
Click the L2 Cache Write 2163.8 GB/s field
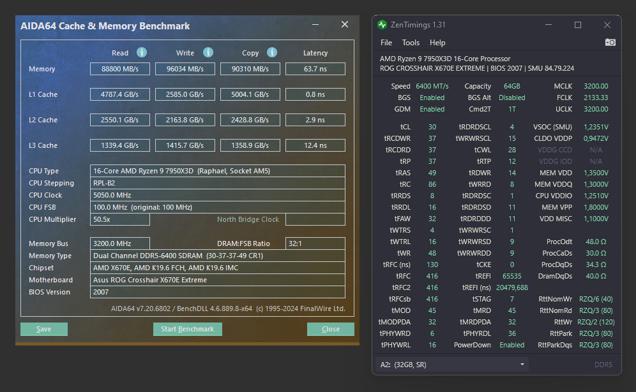point(185,120)
